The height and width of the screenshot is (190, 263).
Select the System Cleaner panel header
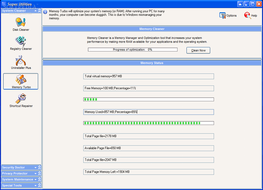21,11
